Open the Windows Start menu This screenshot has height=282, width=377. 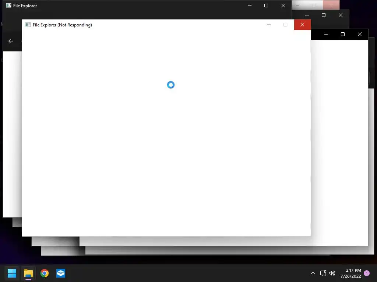(x=12, y=273)
